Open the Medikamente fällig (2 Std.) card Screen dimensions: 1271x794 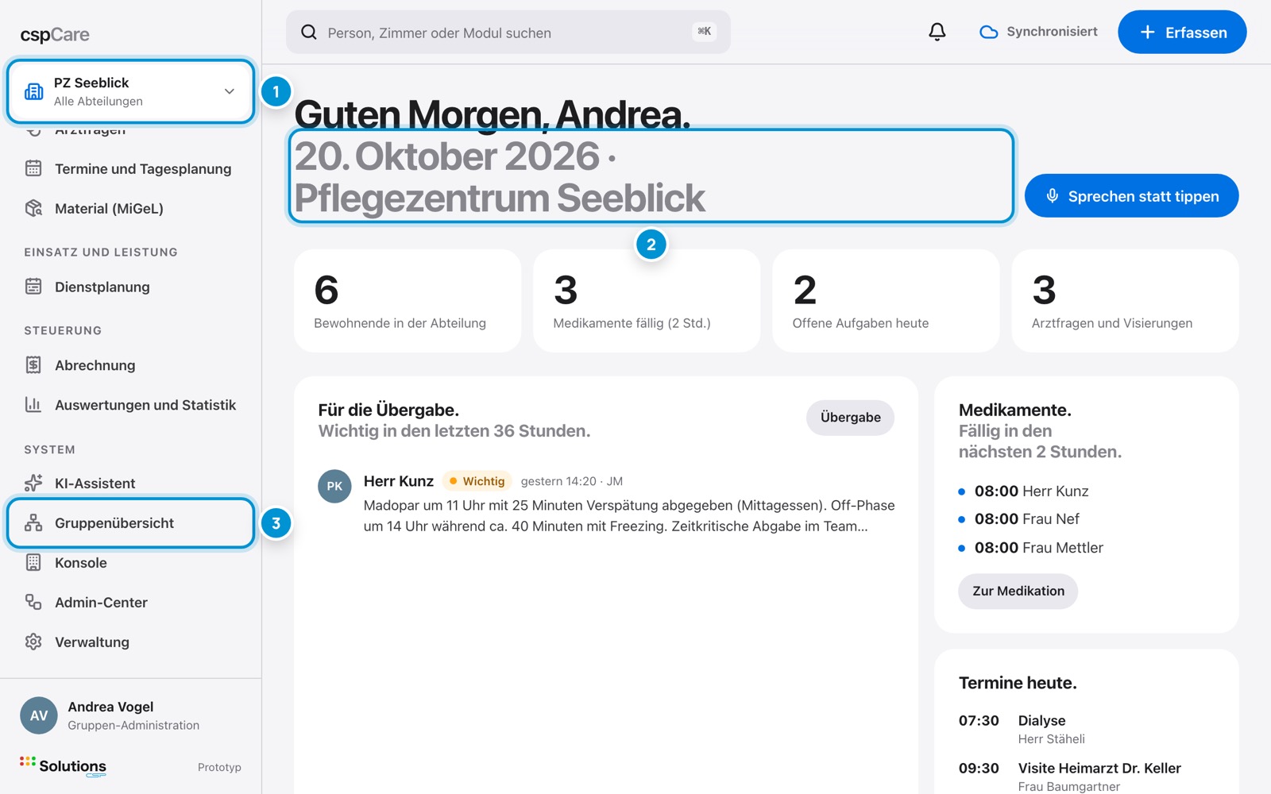[647, 301]
